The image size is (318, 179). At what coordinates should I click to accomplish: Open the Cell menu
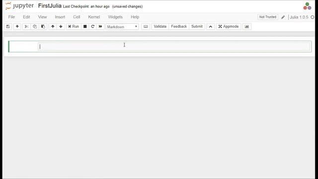tap(77, 17)
